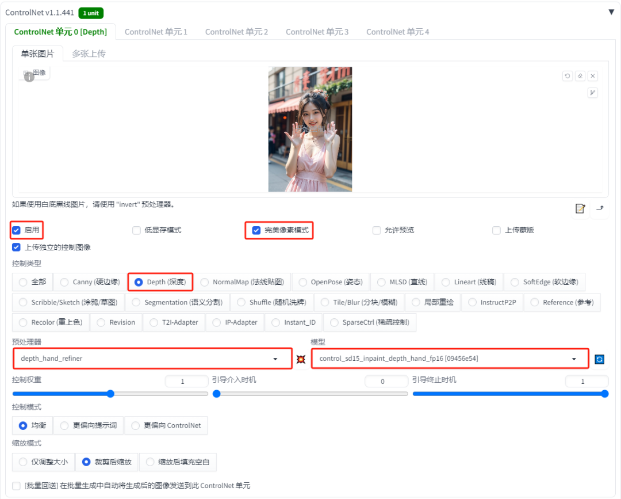
Task: Select 更偏向提示词 control mode
Action: click(89, 426)
